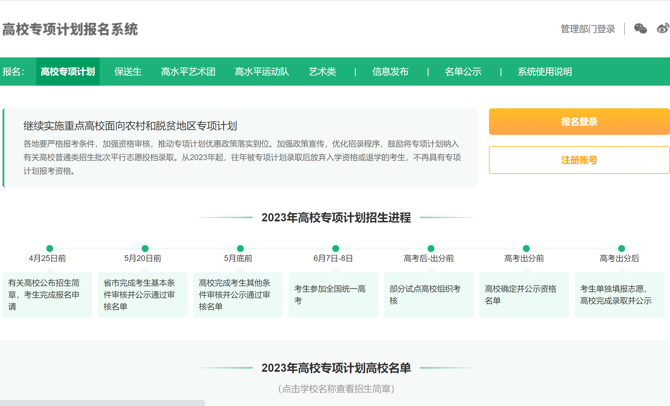The height and width of the screenshot is (406, 670).
Task: Select the 考生参加全国统一高考 progress card
Action: [333, 295]
